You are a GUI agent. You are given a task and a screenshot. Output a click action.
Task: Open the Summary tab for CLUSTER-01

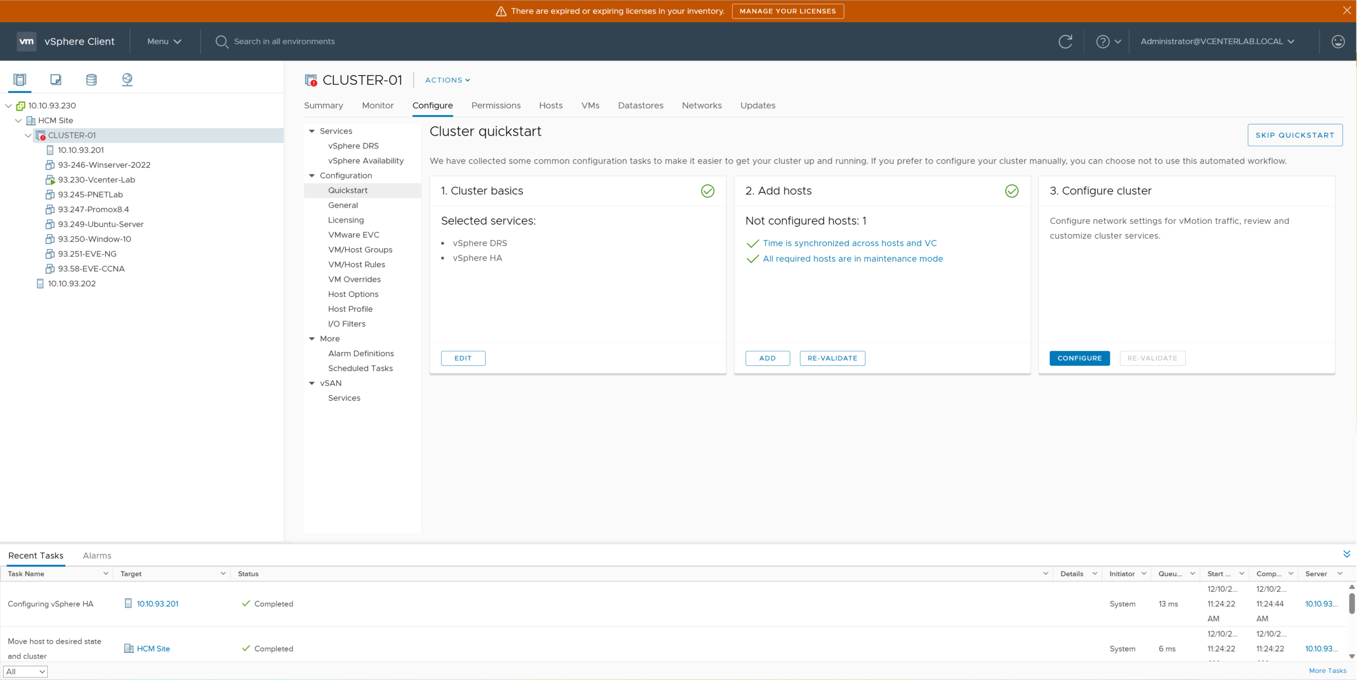pyautogui.click(x=323, y=105)
